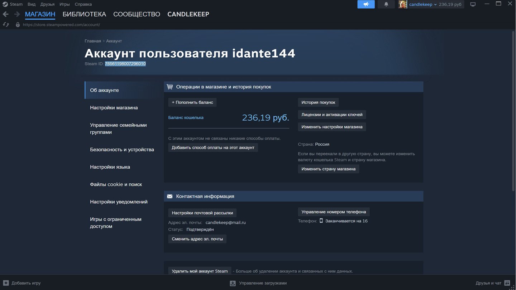Open the Друзья menu
The height and width of the screenshot is (290, 516).
coord(47,4)
